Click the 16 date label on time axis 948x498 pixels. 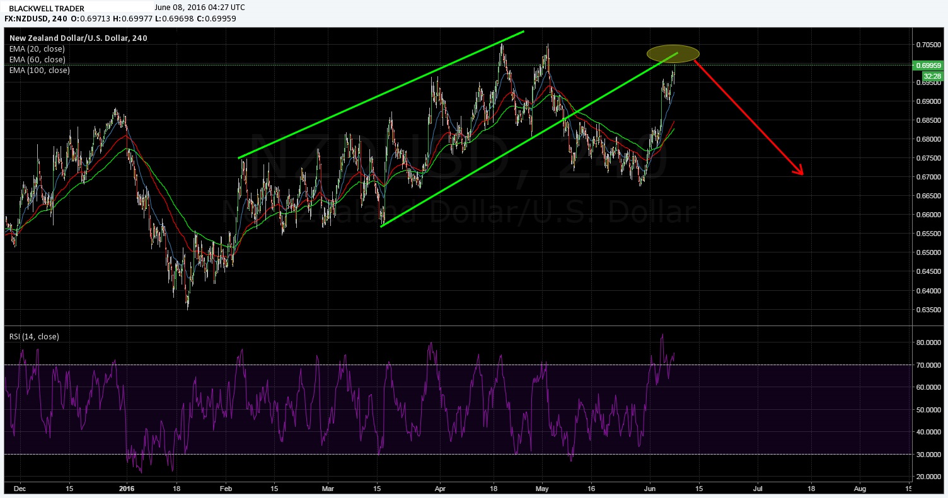pos(591,488)
